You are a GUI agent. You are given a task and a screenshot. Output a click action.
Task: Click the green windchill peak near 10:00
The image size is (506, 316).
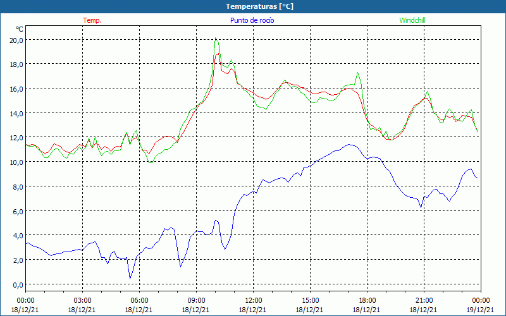[x=216, y=38]
